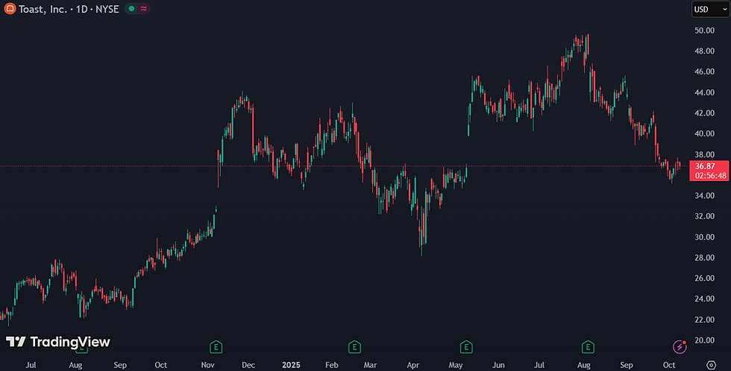
Task: Click the 40.00 price axis label
Action: [x=704, y=133]
